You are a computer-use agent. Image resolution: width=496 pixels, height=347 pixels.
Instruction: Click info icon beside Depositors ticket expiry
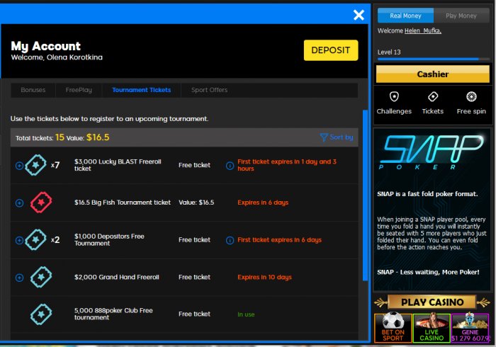pyautogui.click(x=230, y=240)
